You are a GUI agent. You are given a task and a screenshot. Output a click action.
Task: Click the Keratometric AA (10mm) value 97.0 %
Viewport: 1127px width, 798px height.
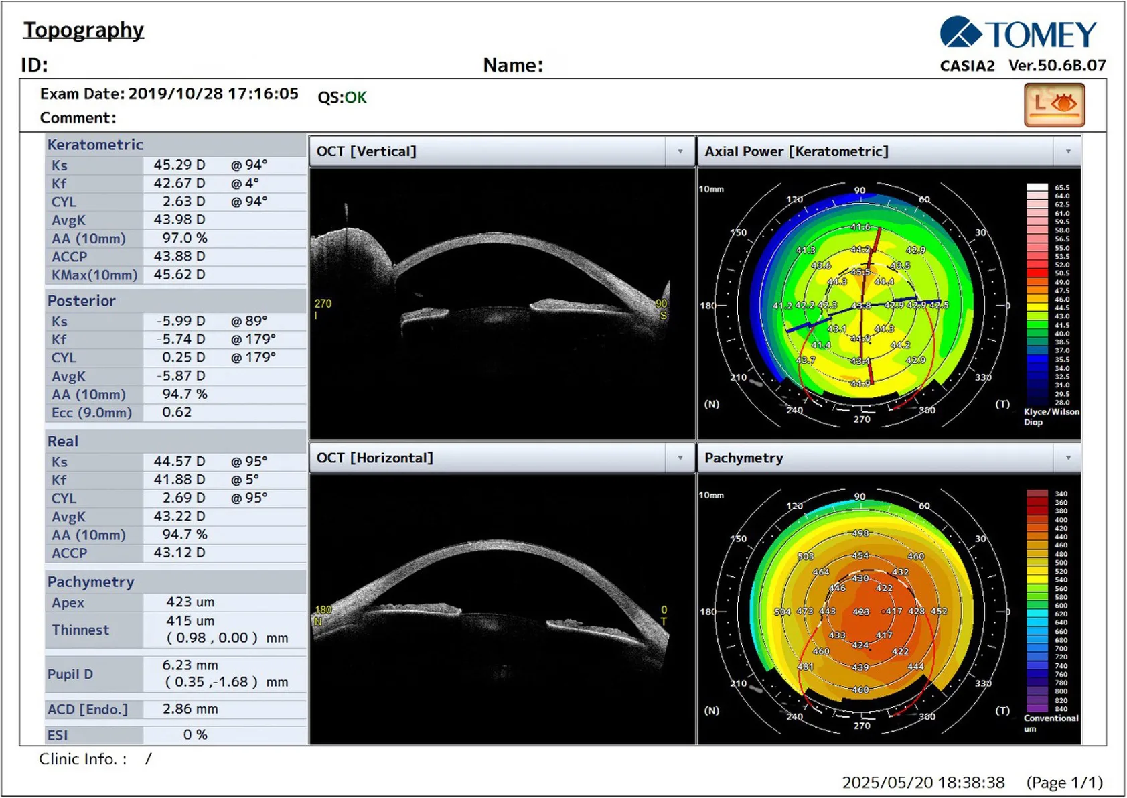(x=185, y=239)
